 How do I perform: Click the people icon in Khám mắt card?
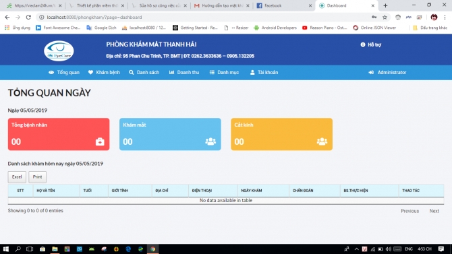(x=210, y=141)
